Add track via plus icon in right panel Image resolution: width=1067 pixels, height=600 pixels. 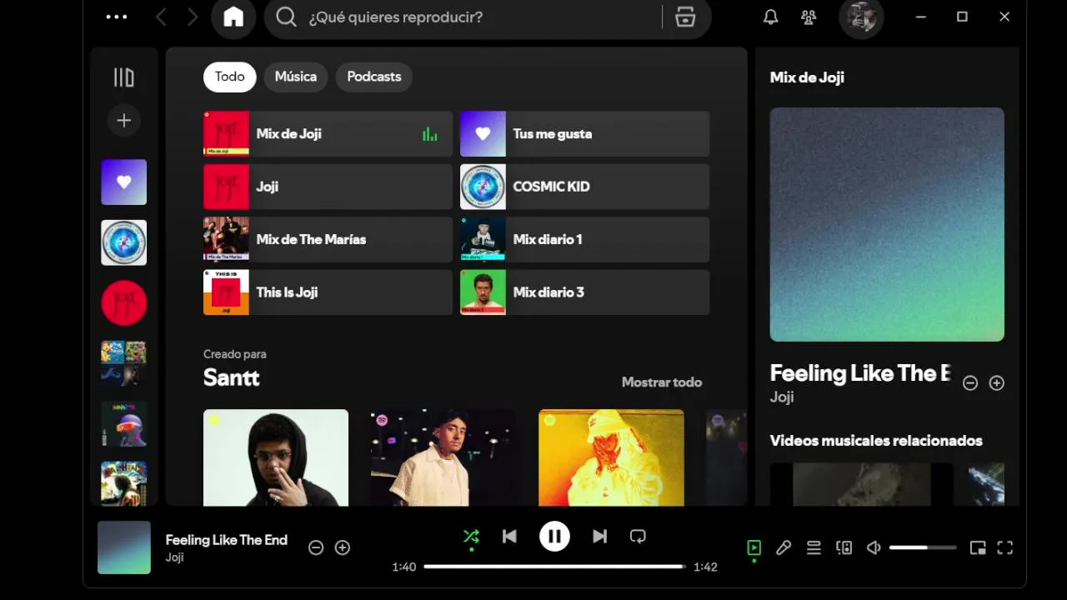pos(997,383)
